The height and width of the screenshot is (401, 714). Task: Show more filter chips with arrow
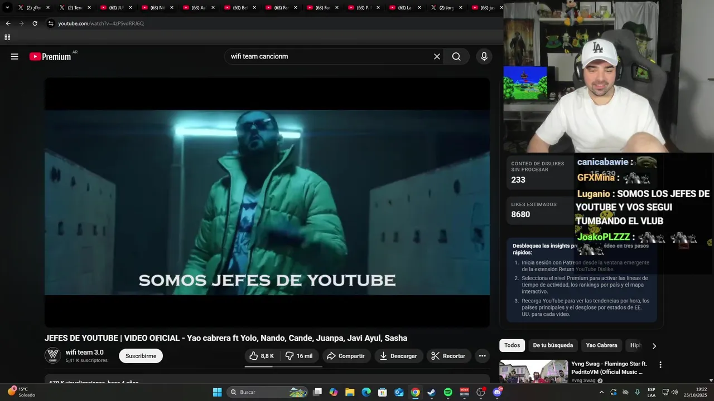click(654, 346)
